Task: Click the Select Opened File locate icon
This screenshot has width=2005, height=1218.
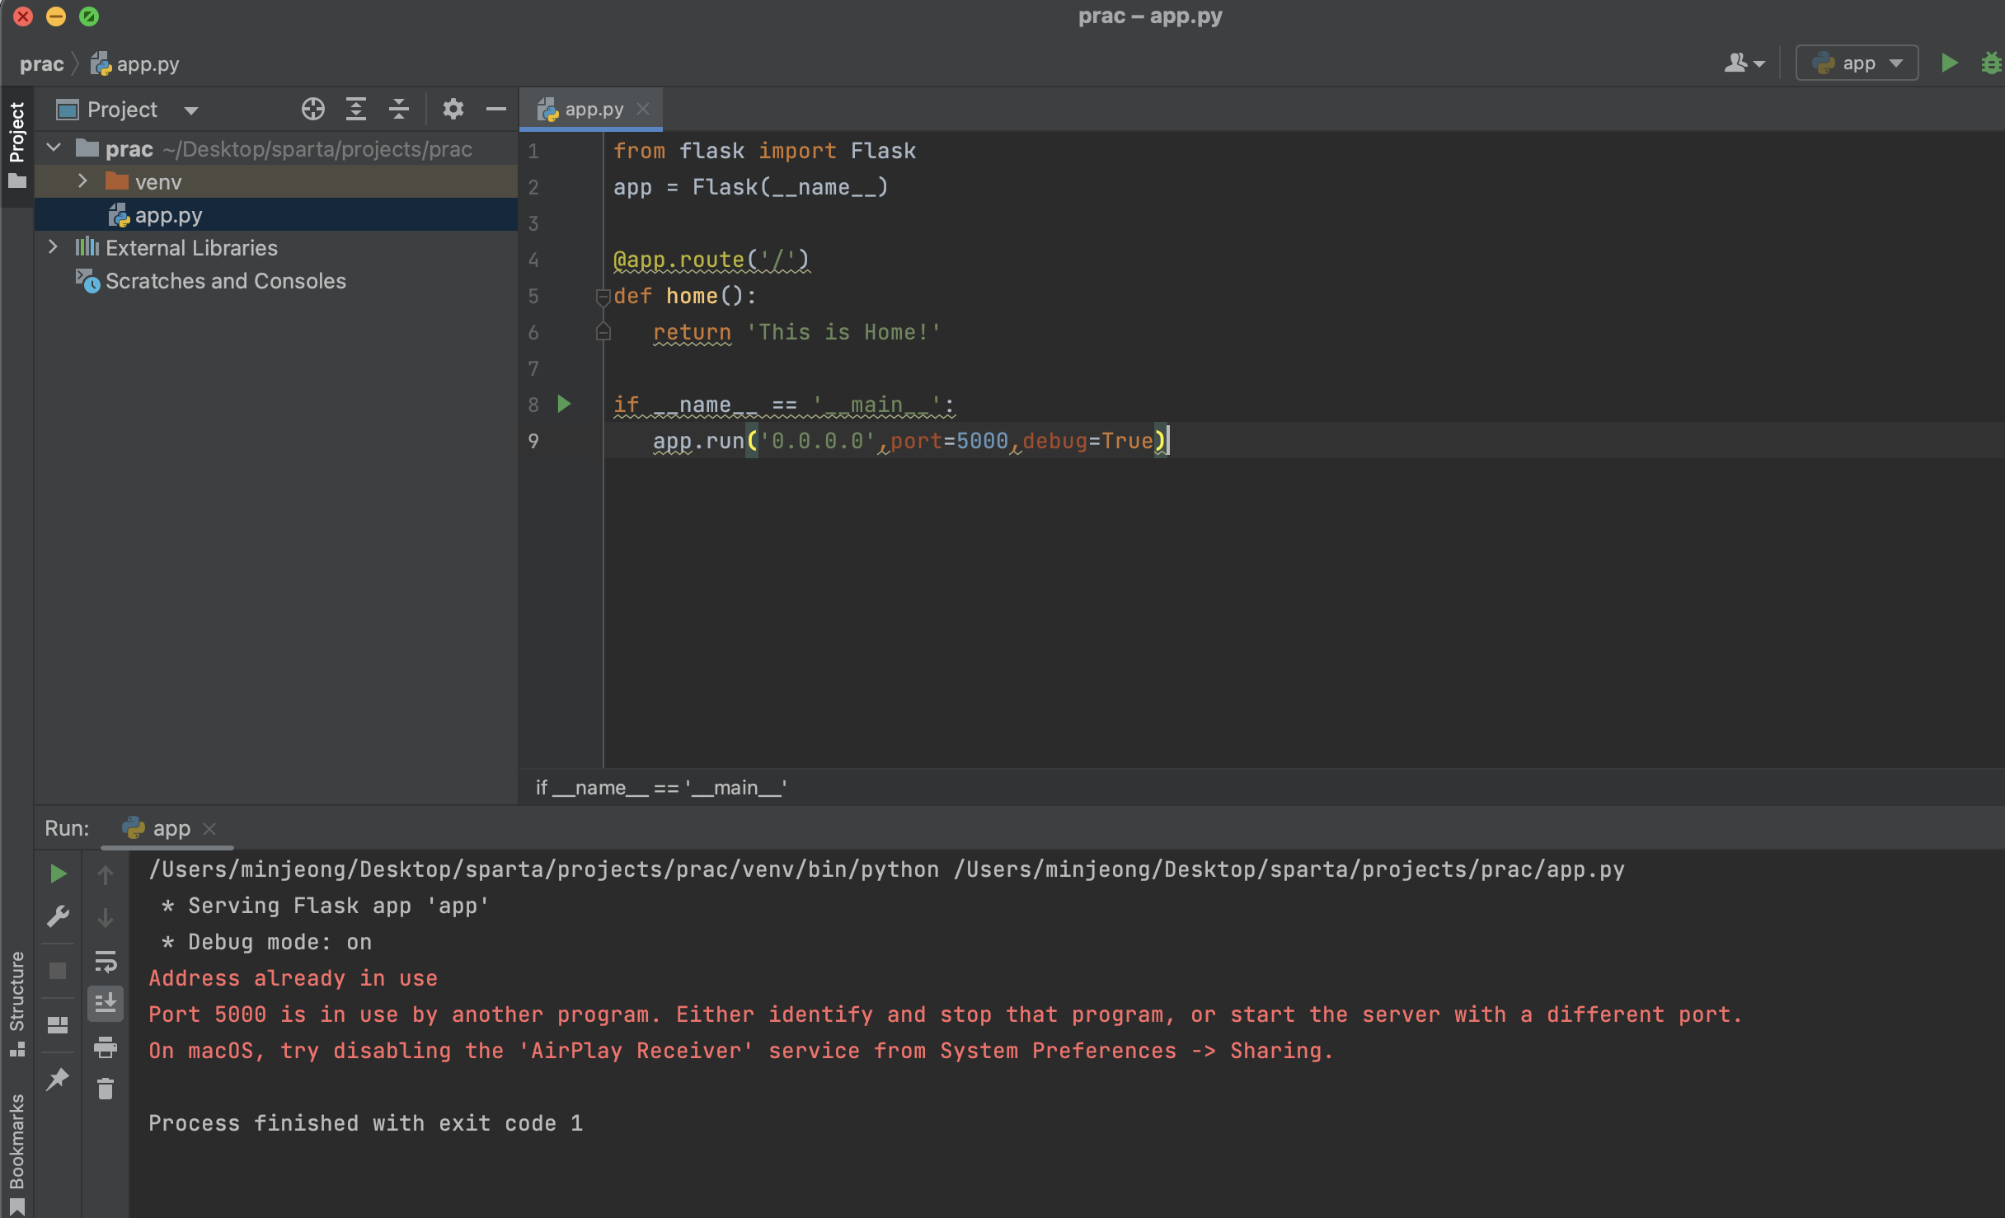Action: click(312, 109)
